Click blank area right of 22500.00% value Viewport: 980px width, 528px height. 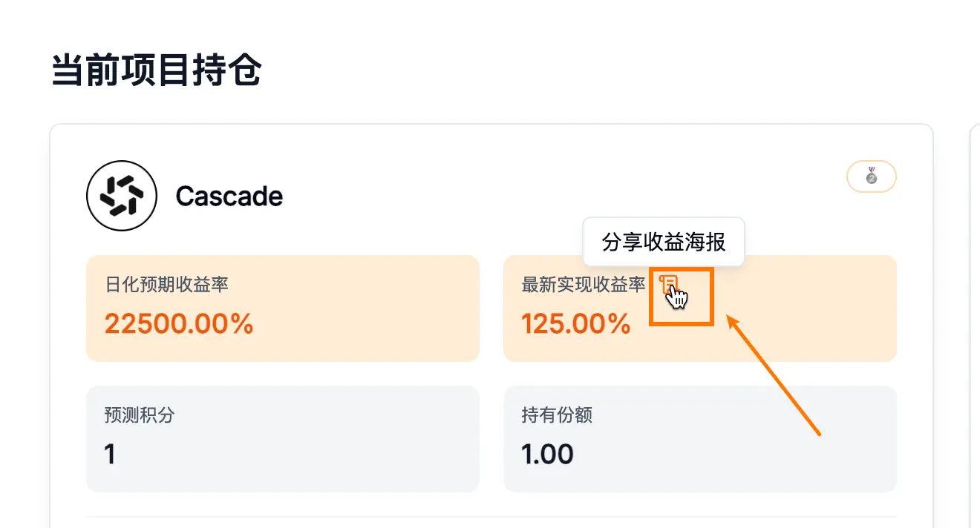(371, 324)
